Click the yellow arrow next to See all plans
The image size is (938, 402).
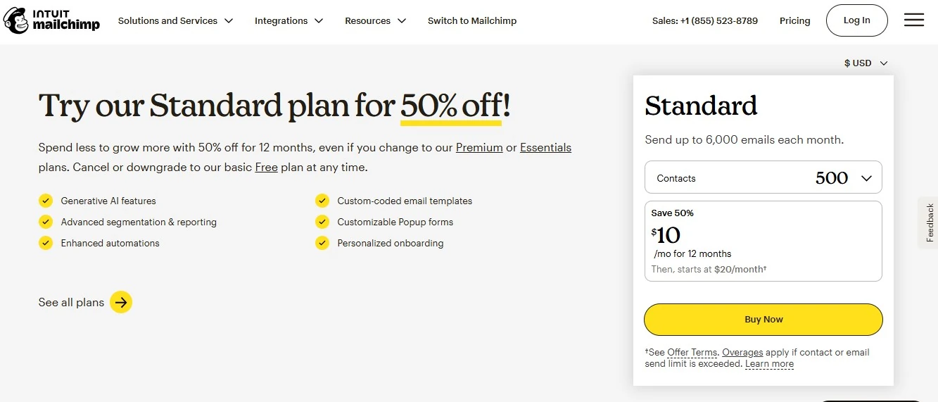click(x=121, y=302)
